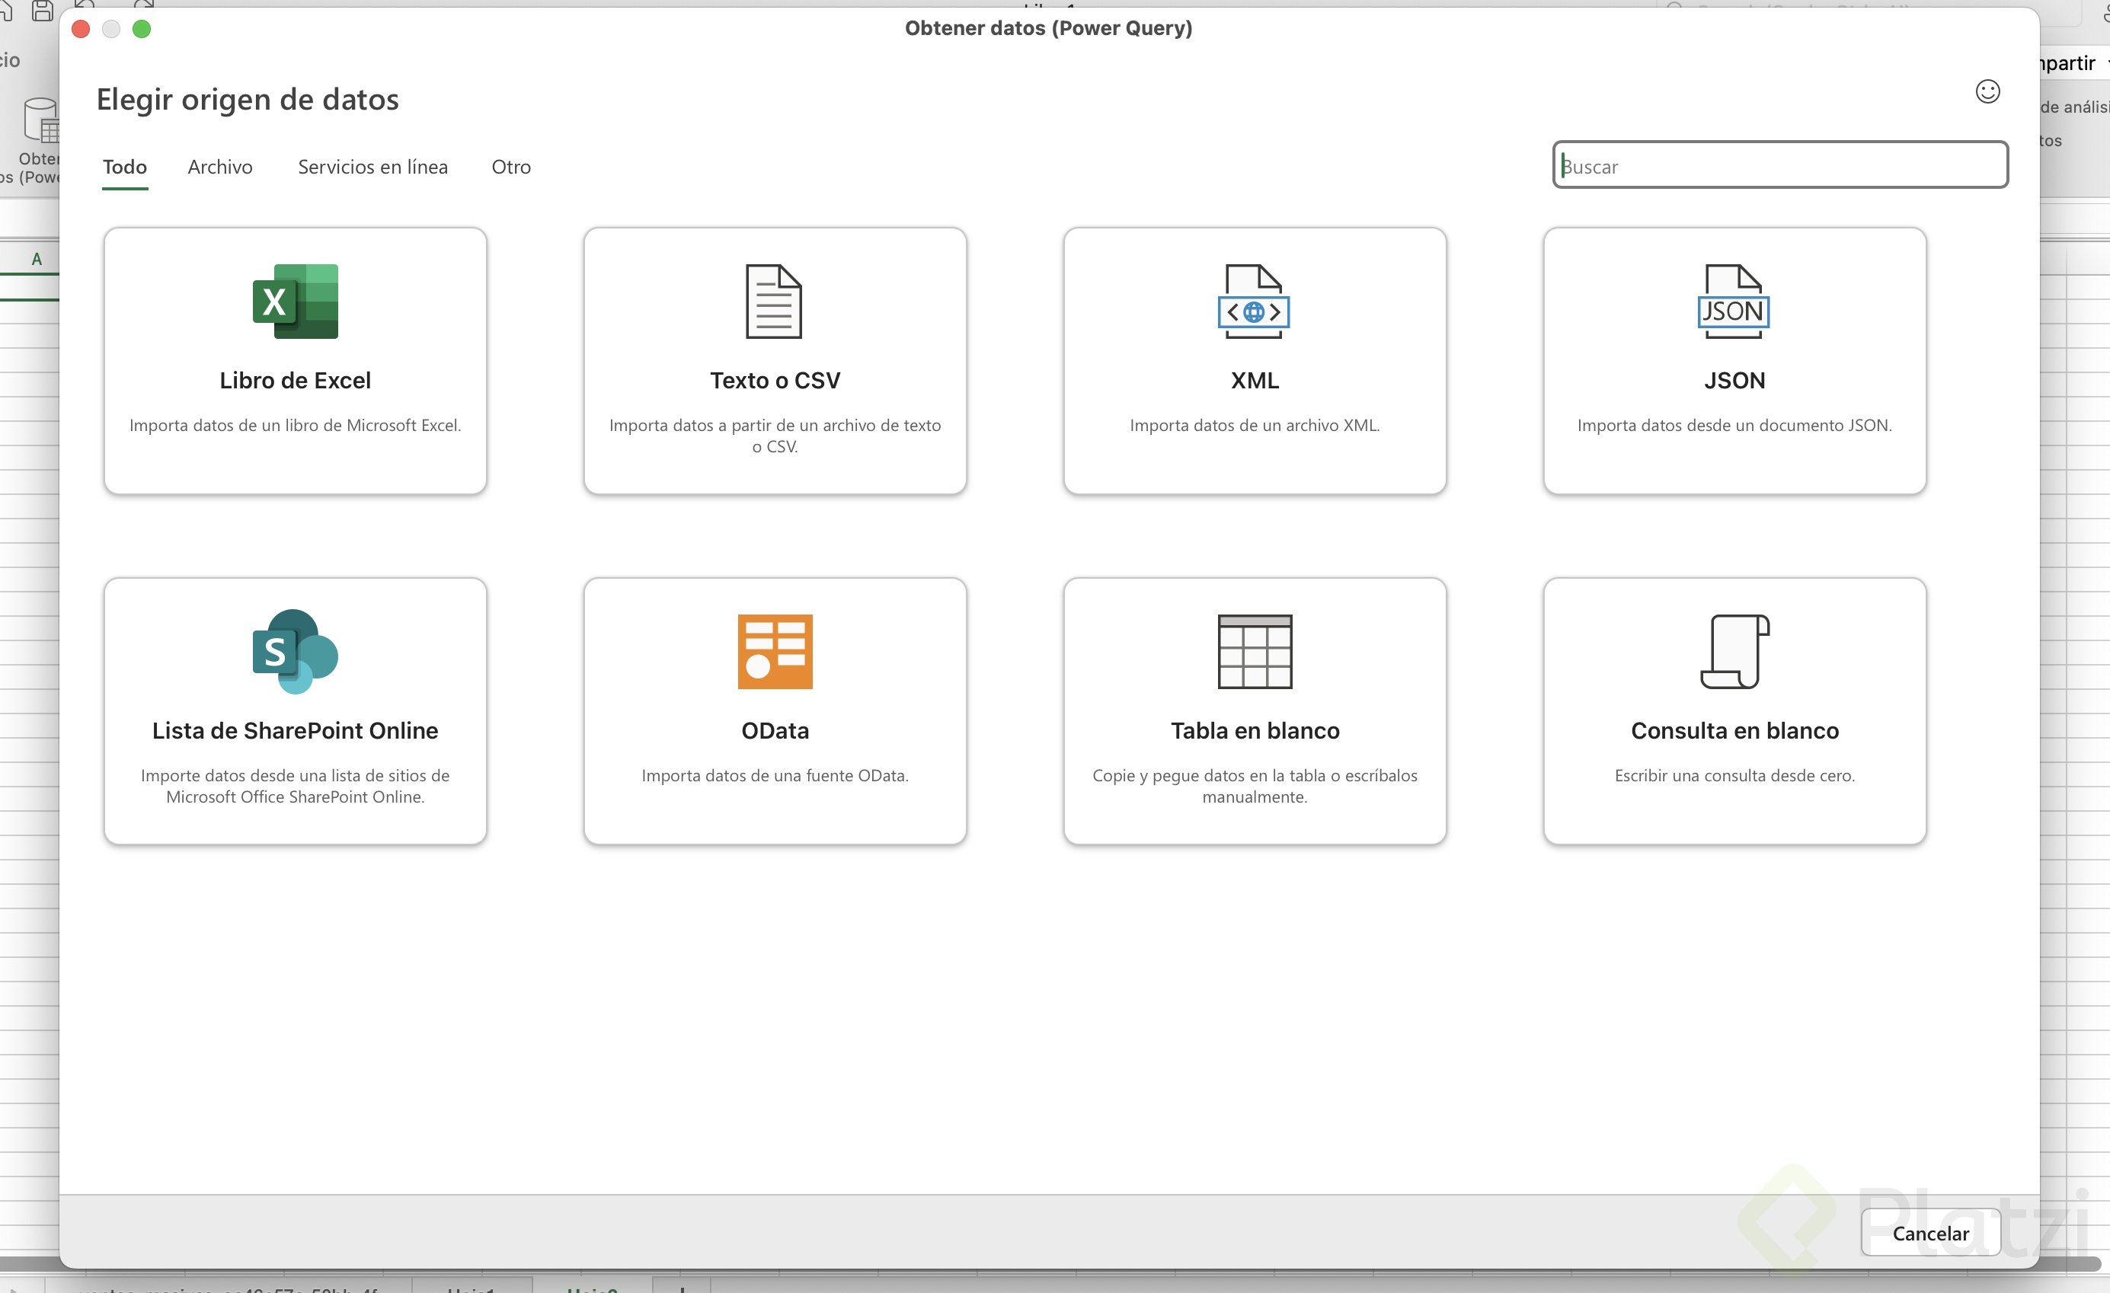
Task: Switch to the Archivo tab
Action: click(x=220, y=167)
